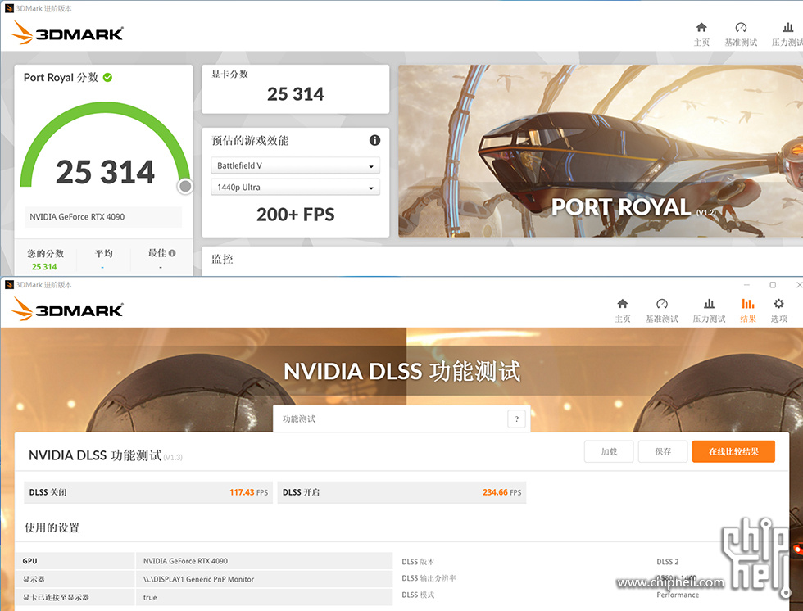This screenshot has width=803, height=611.
Task: Click the 加载 load button
Action: coord(609,451)
